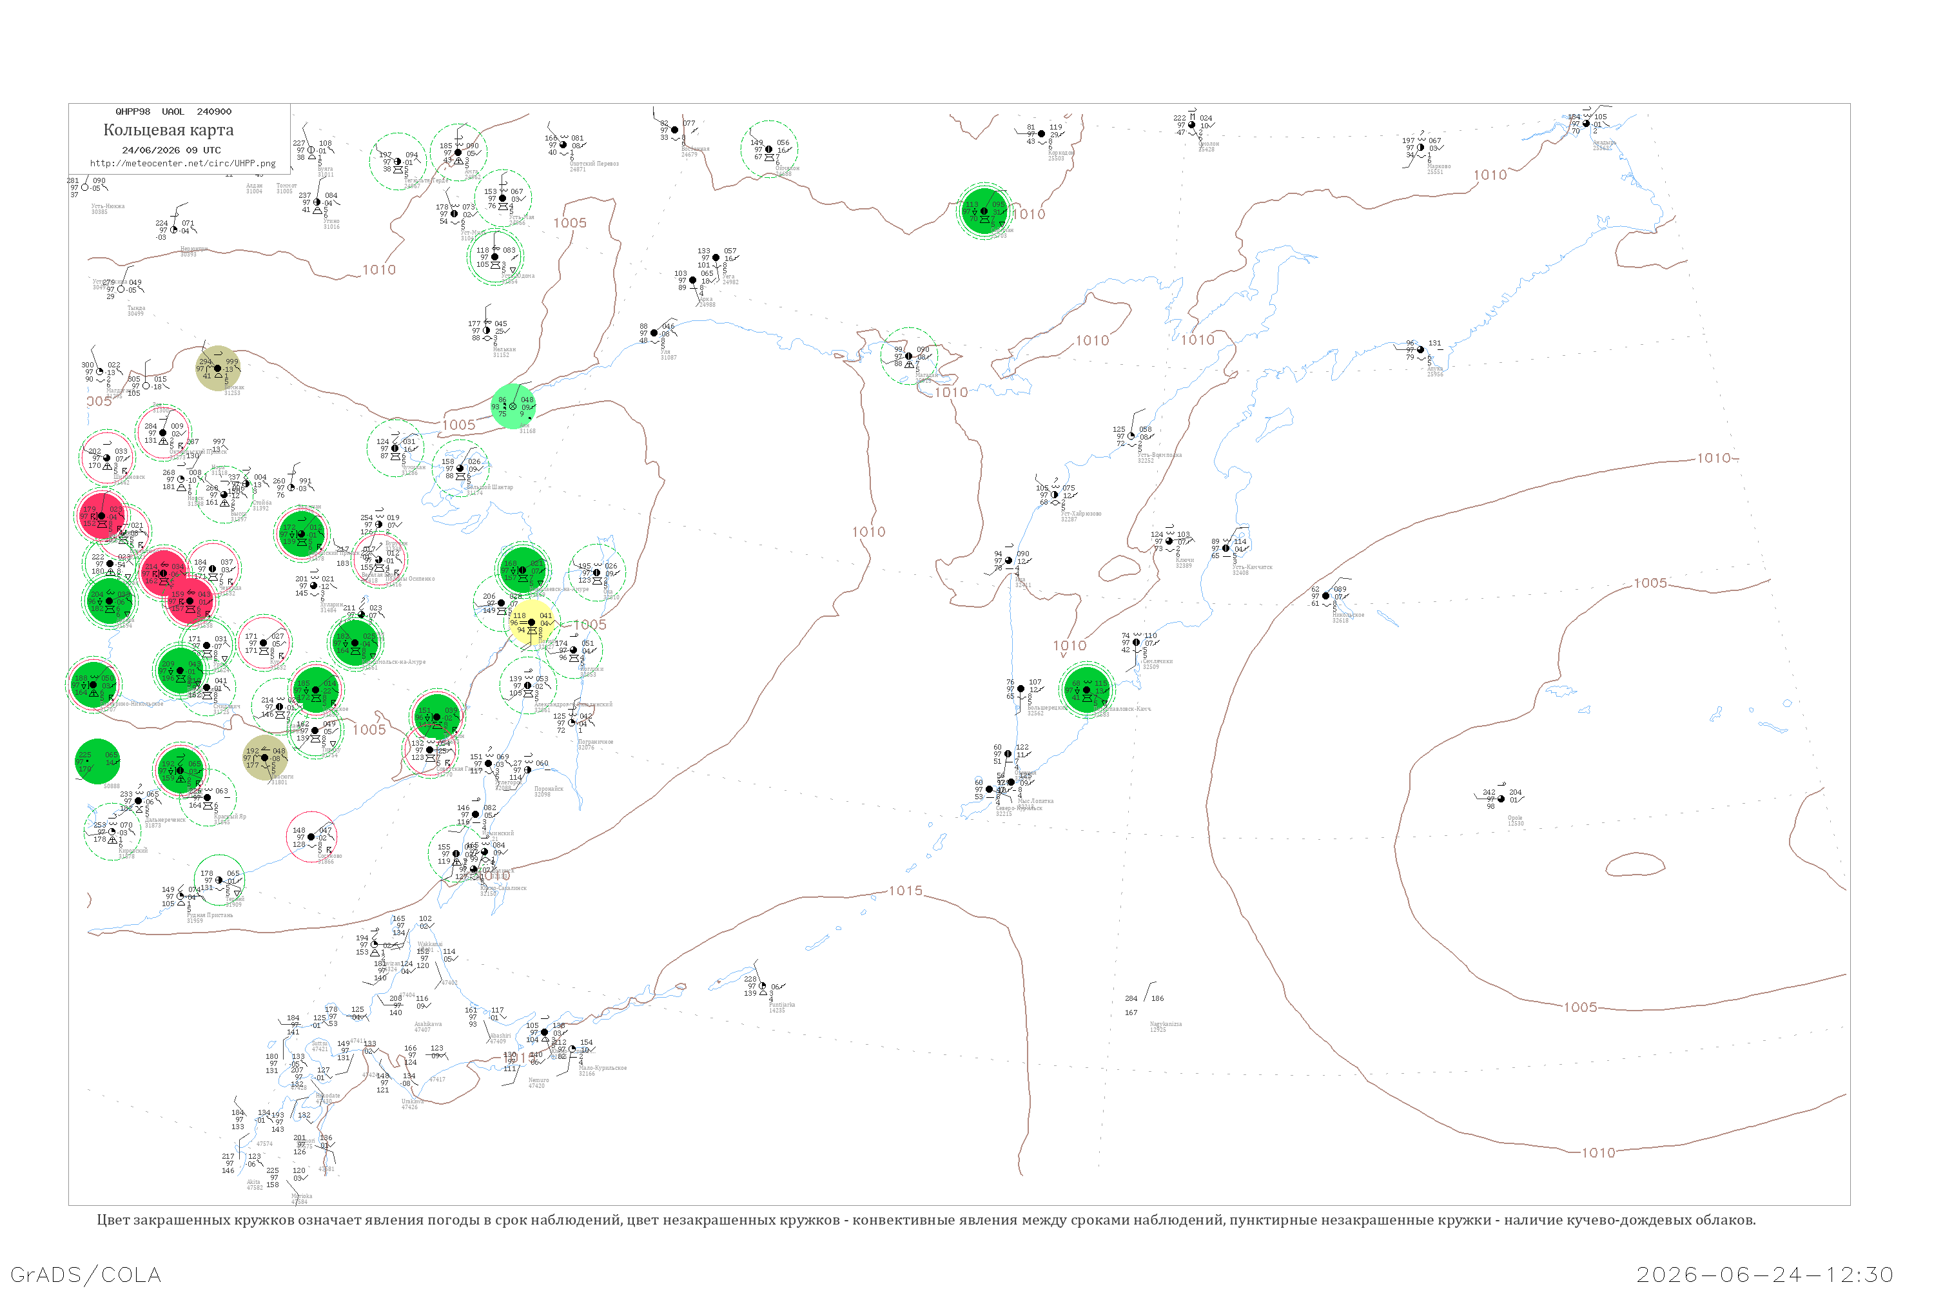
Task: Click the GrADS/COLA credit text
Action: click(86, 1275)
